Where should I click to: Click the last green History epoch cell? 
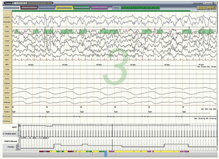pyautogui.click(x=157, y=8)
